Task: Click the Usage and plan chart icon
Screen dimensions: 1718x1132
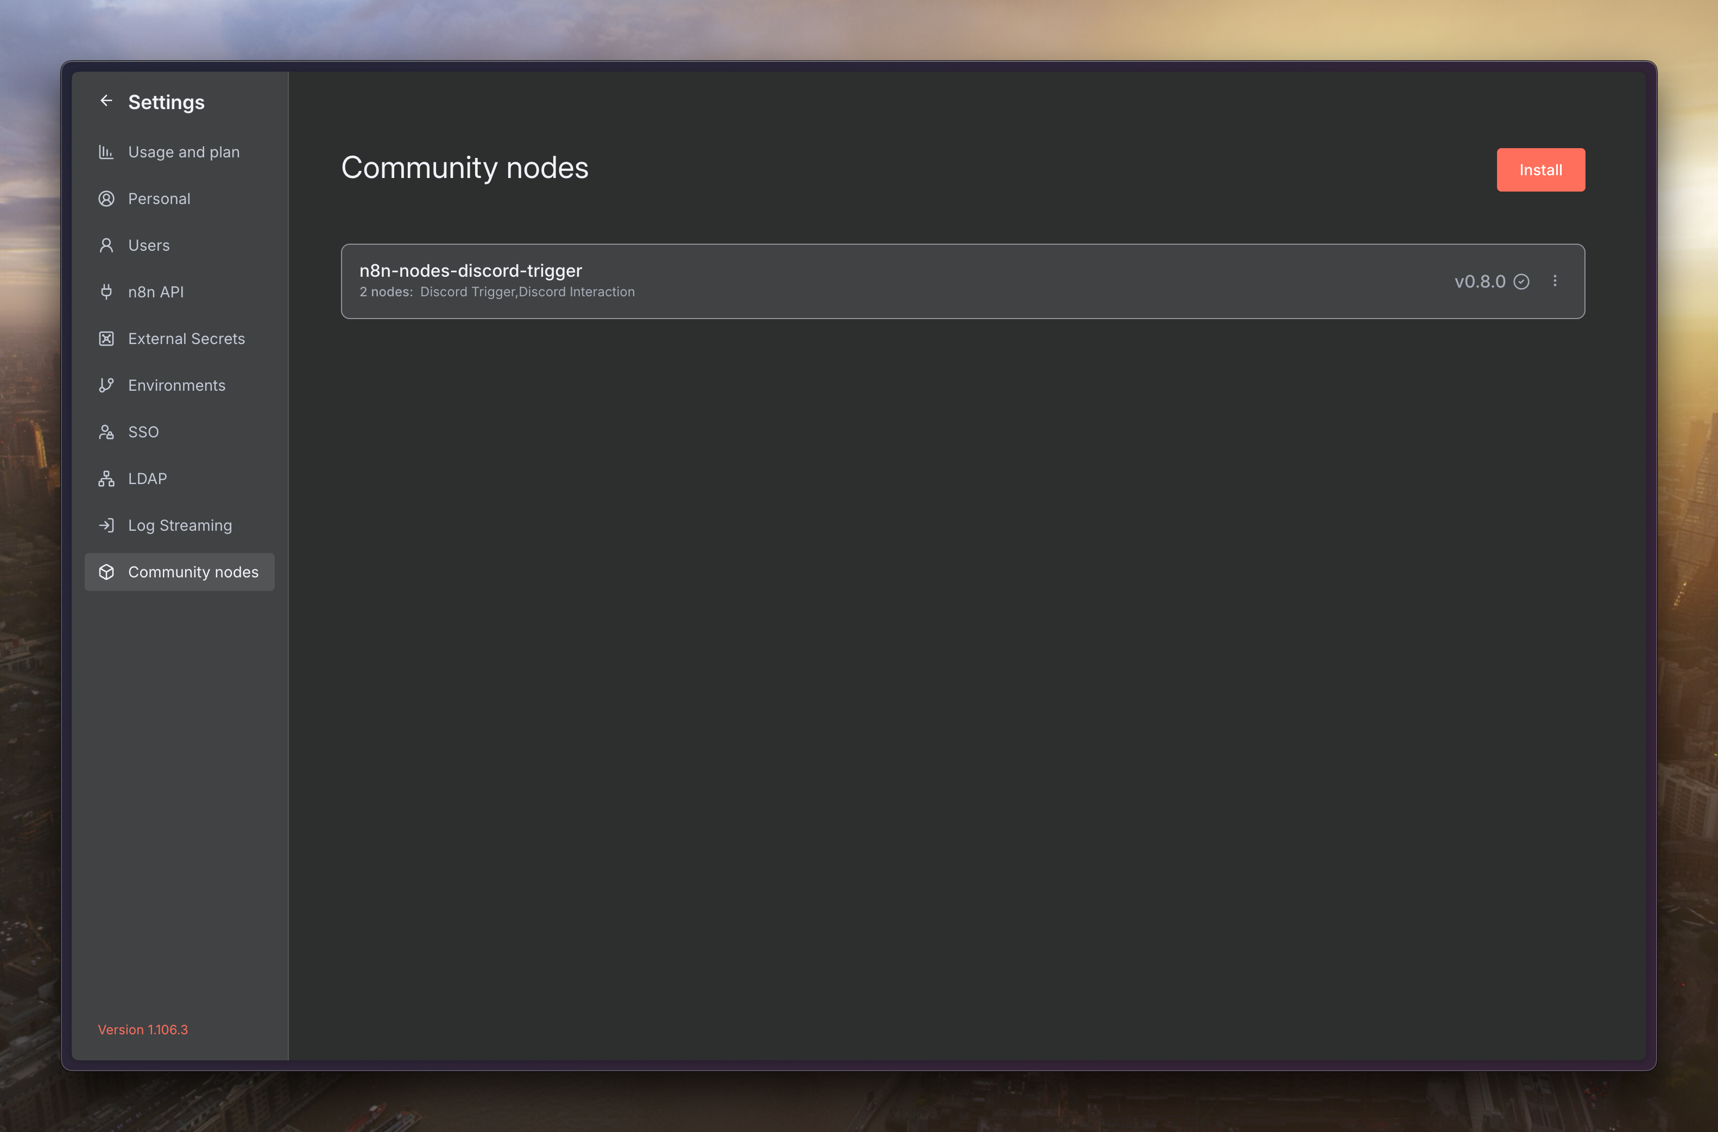Action: click(x=106, y=152)
